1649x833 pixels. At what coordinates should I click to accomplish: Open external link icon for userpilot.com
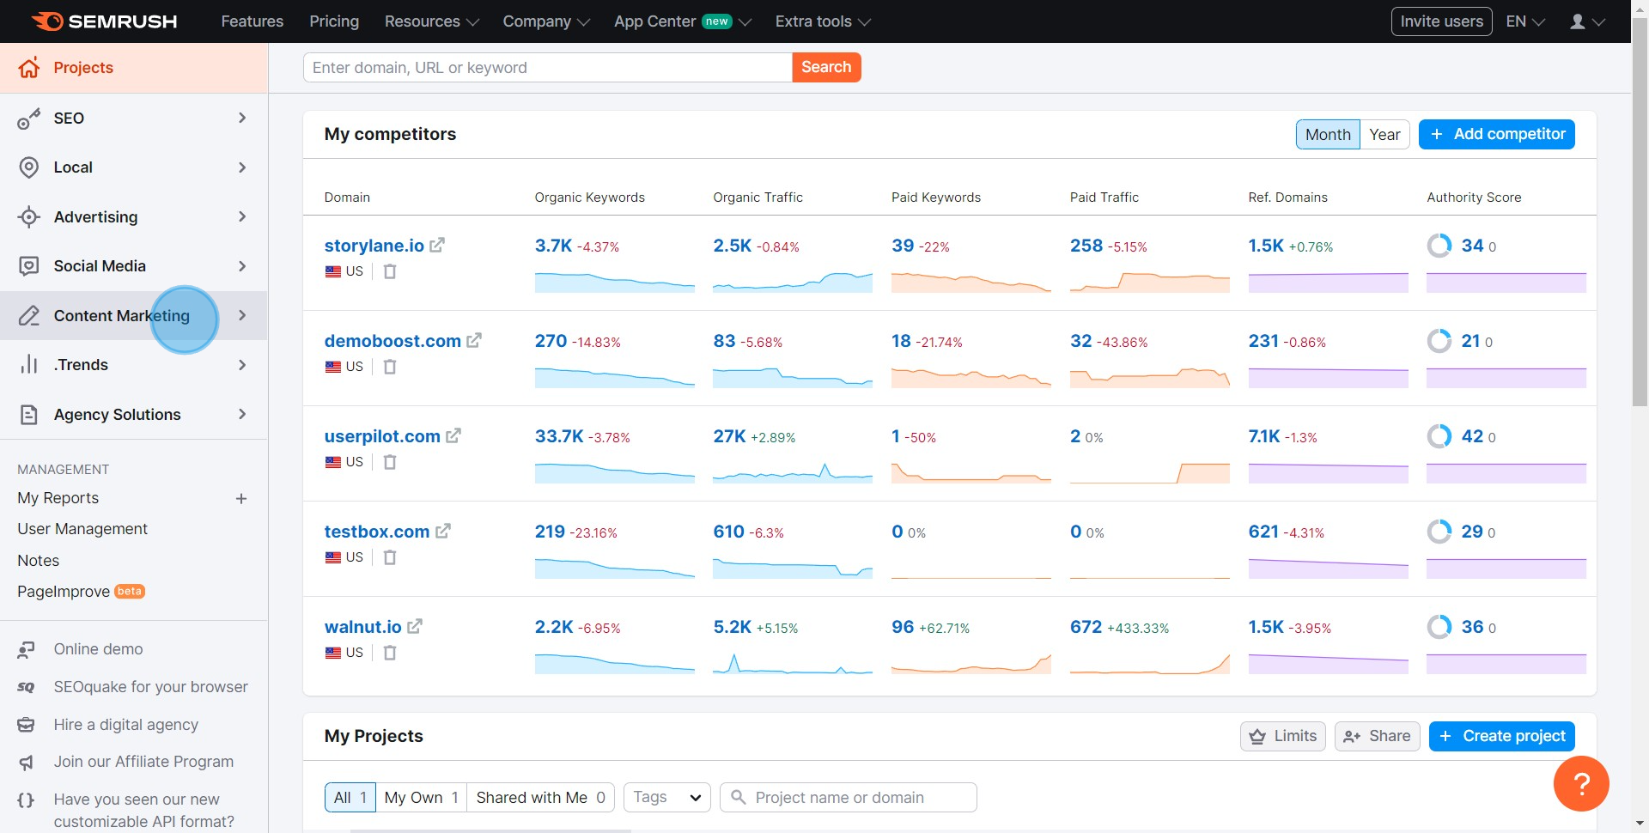[x=453, y=436]
